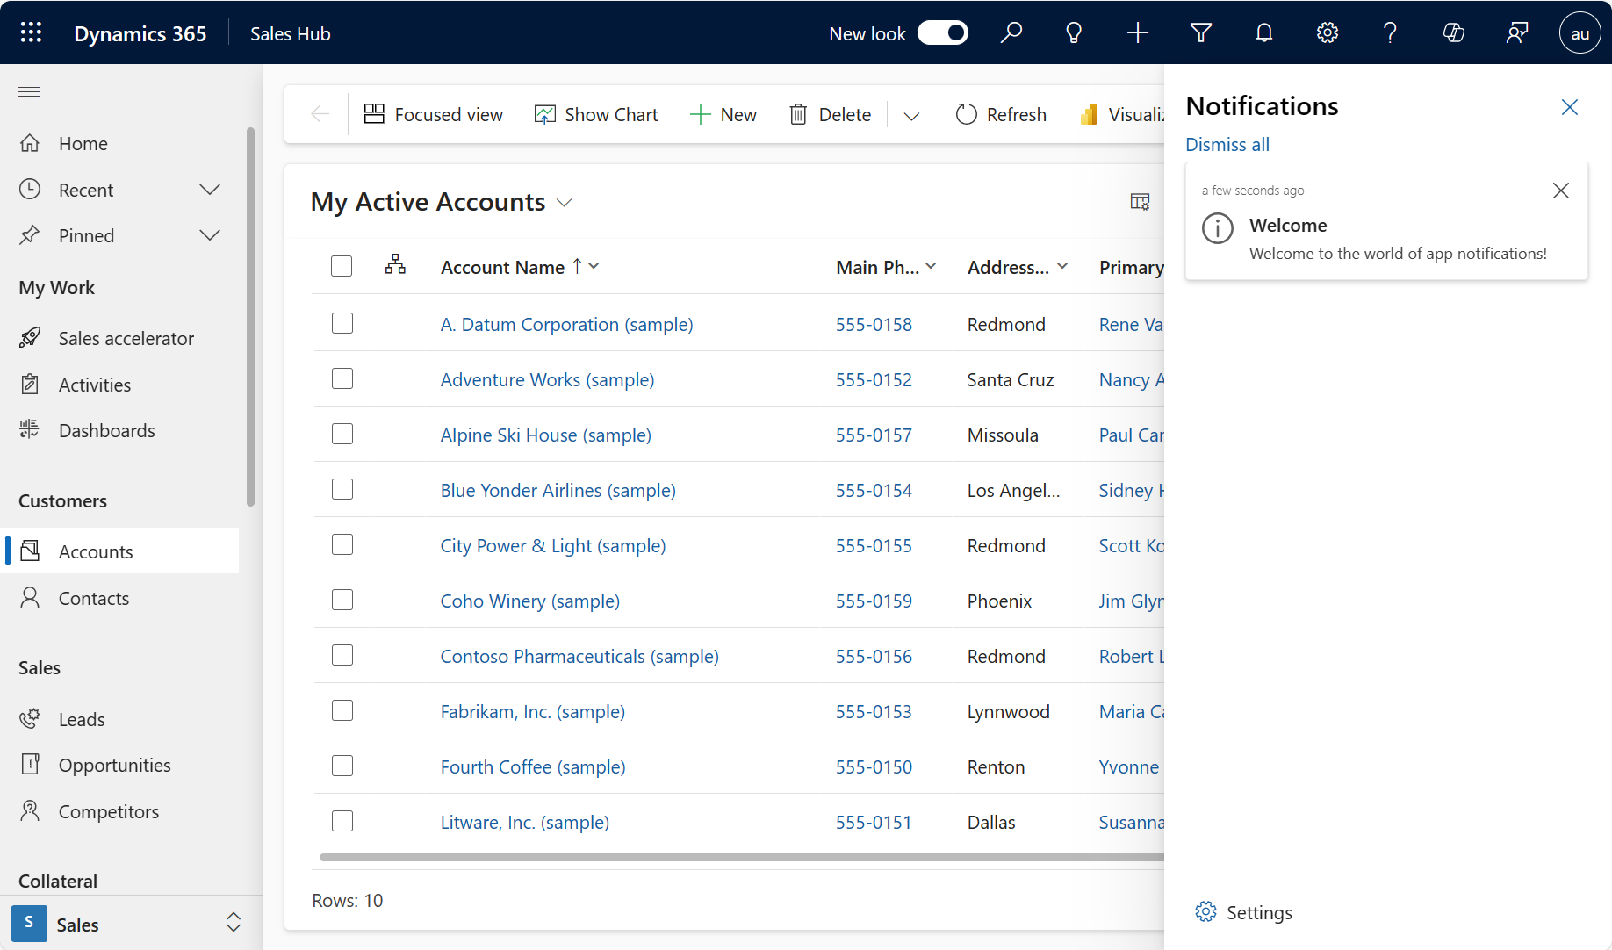Click the plus quick create icon

point(1137,33)
